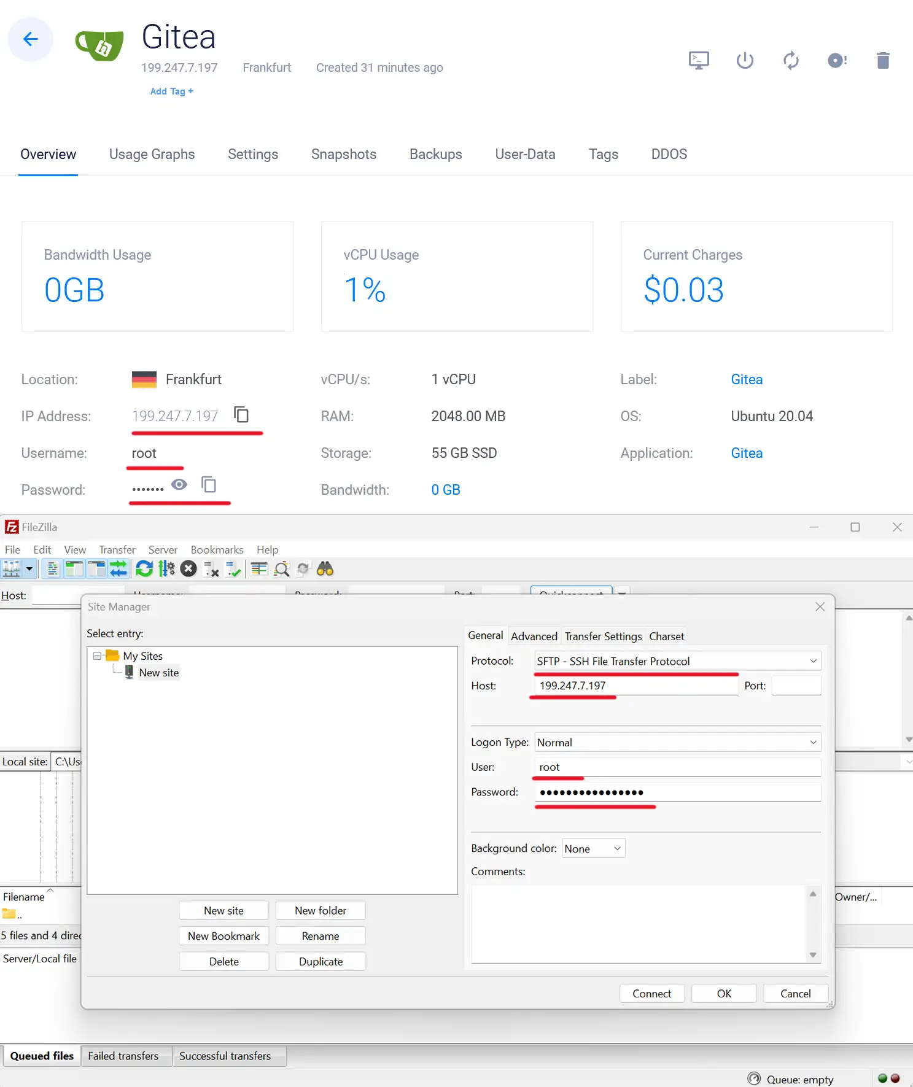Open the Usage Graphs tab
The image size is (913, 1087).
(152, 154)
